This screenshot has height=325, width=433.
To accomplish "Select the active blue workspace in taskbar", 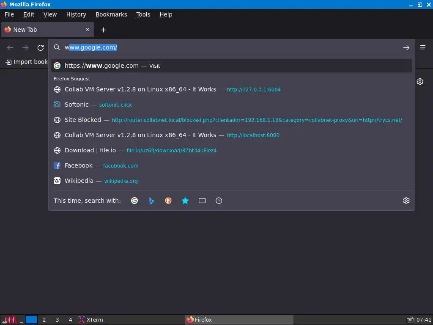I will (x=31, y=320).
